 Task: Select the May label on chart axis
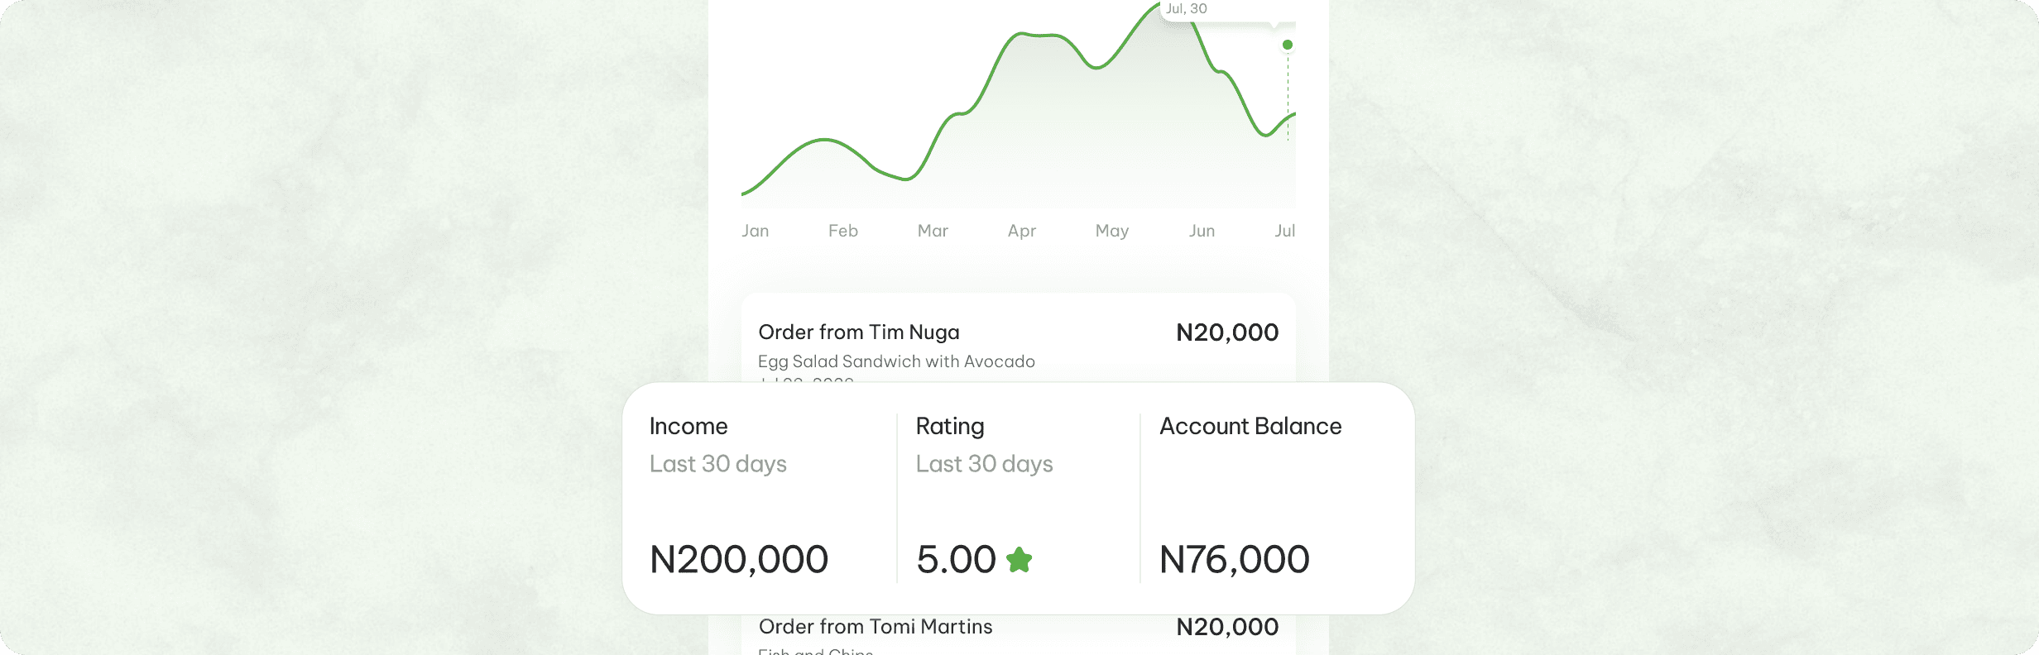coord(1112,231)
